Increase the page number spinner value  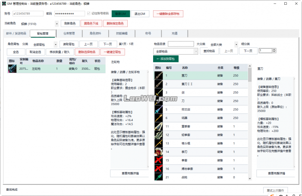tap(274, 49)
